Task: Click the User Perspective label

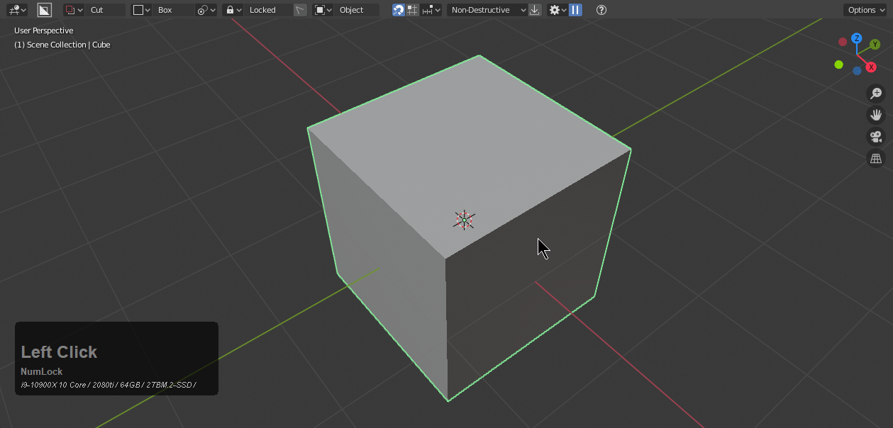Action: 43,30
